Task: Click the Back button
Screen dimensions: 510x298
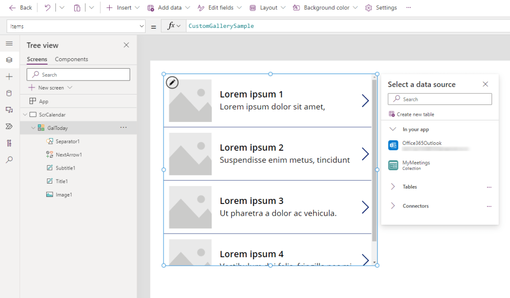Action: [x=20, y=7]
